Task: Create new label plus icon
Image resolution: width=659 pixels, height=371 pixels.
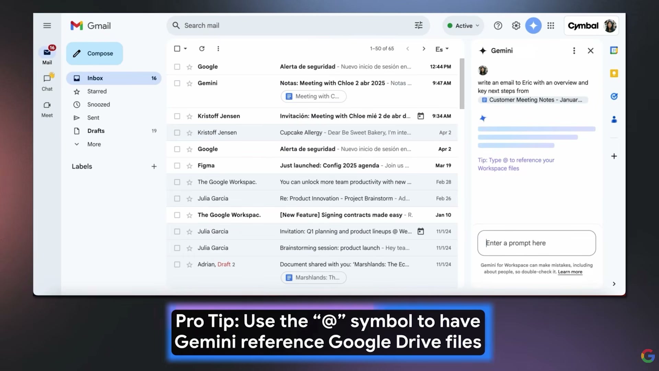Action: [x=154, y=167]
